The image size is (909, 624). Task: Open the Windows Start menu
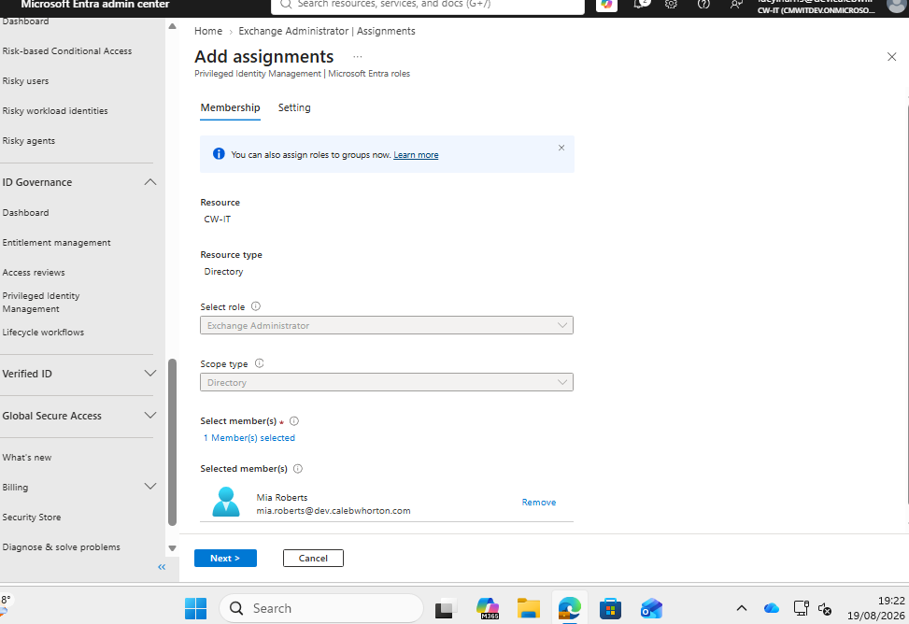[x=195, y=608]
